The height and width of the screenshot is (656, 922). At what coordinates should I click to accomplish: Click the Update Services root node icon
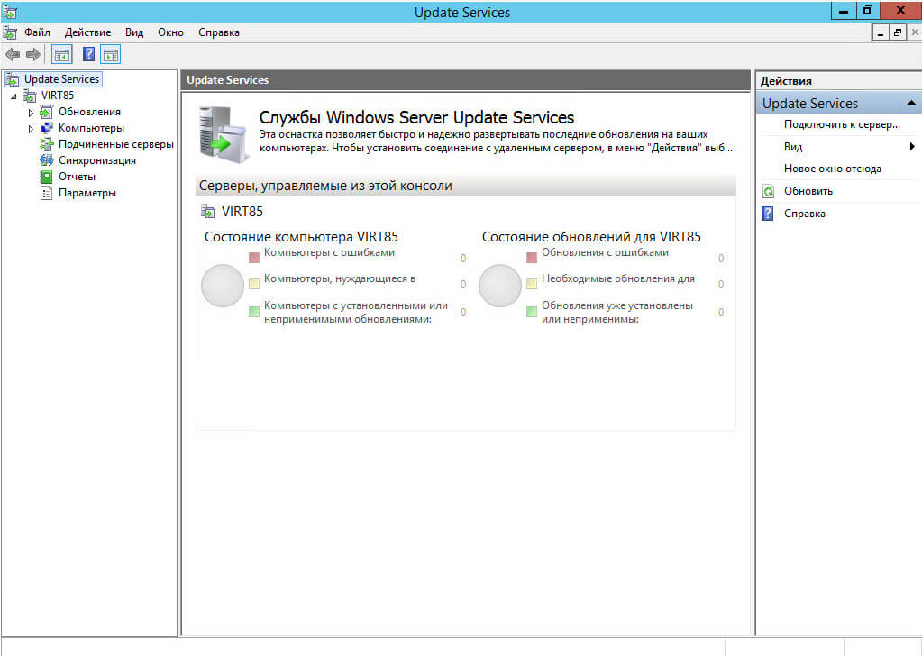tap(13, 79)
